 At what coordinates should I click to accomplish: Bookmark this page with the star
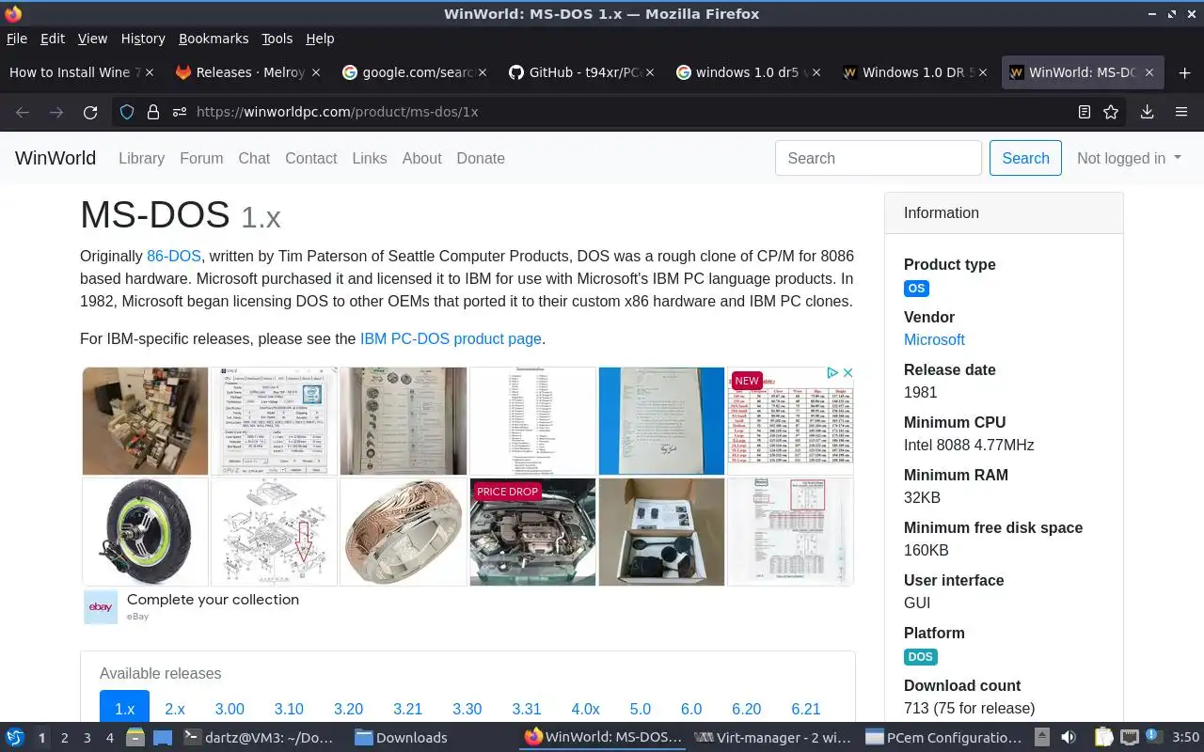tap(1111, 112)
